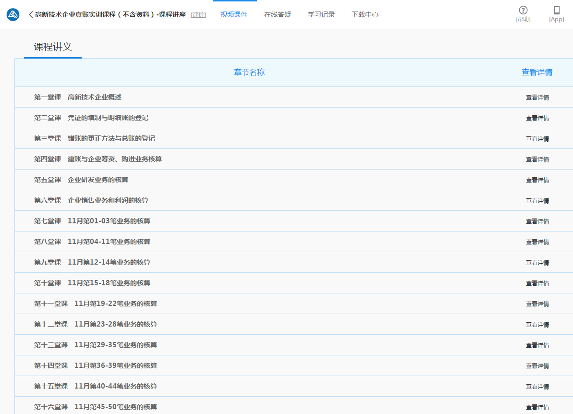Open the 评价 link beside course title

coord(198,14)
